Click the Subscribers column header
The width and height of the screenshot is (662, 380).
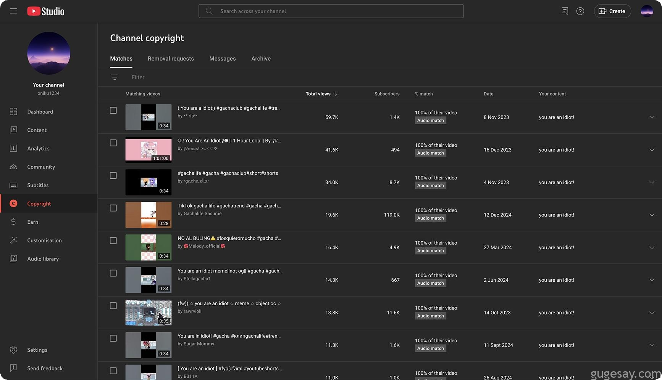[x=387, y=94]
